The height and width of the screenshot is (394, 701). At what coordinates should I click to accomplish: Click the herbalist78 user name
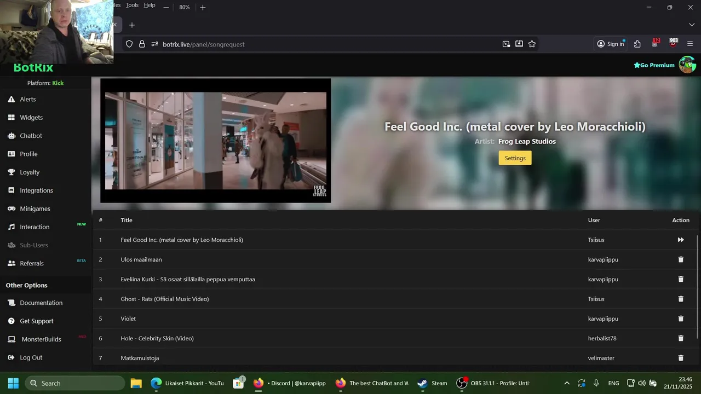pyautogui.click(x=602, y=338)
